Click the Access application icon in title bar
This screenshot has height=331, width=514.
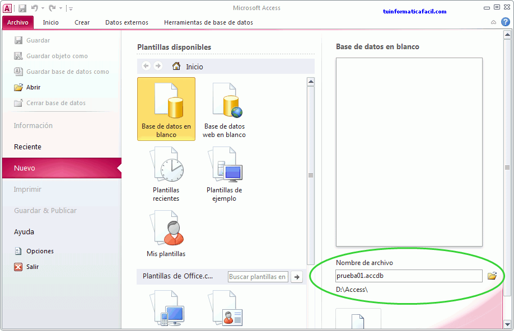click(x=7, y=8)
